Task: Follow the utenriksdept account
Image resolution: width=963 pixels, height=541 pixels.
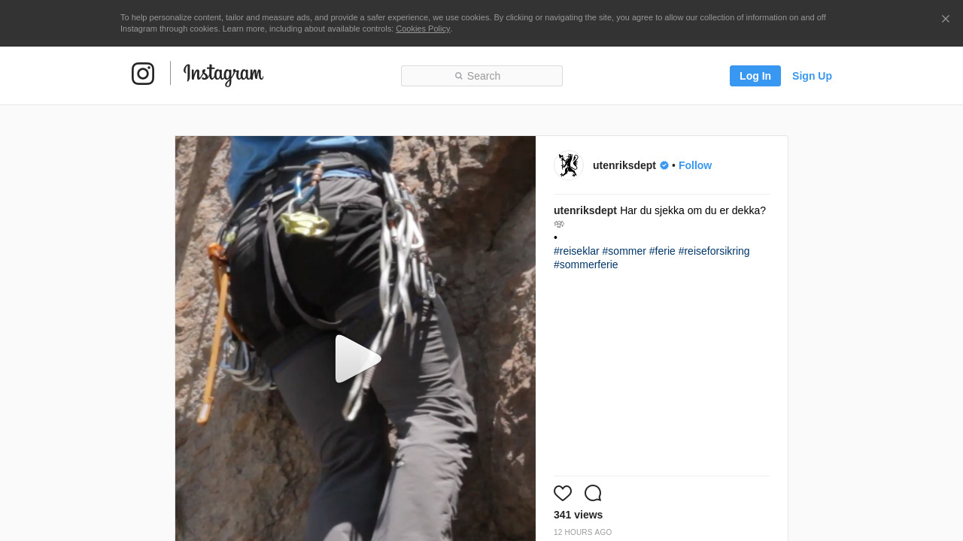Action: [694, 165]
